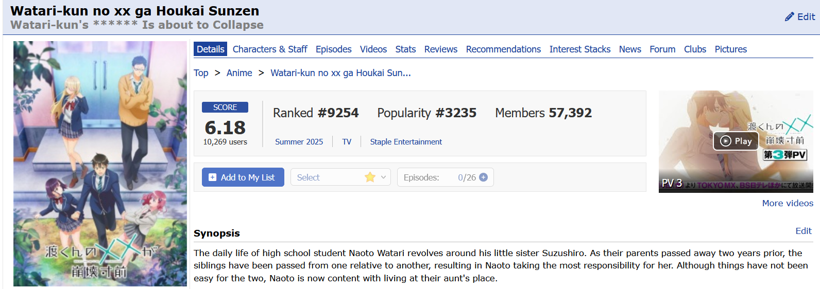The height and width of the screenshot is (289, 820).
Task: Play the PV 3 trailer video
Action: click(736, 141)
